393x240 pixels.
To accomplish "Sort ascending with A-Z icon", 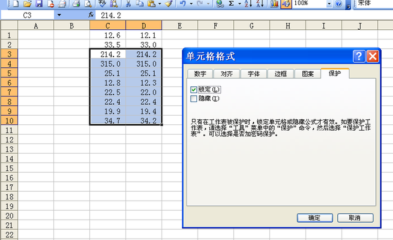I will tap(248, 3).
